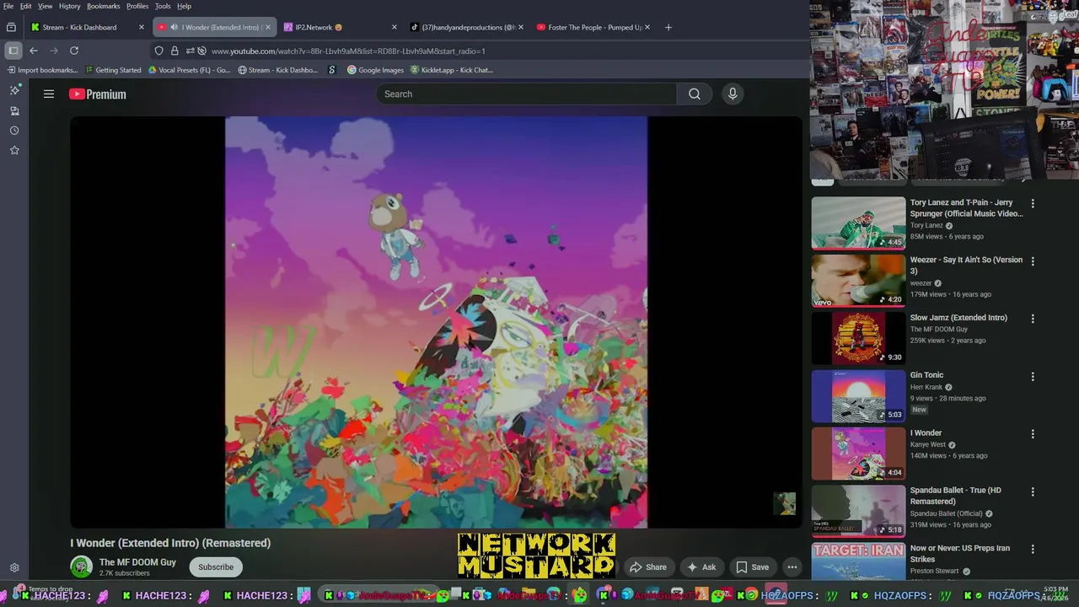
Task: Show browsing history from the sidebar clock icon
Action: coord(14,131)
